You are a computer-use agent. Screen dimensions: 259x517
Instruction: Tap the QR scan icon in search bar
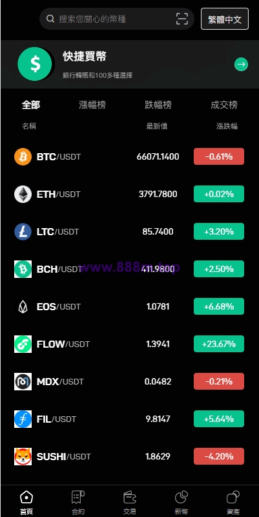tap(182, 19)
